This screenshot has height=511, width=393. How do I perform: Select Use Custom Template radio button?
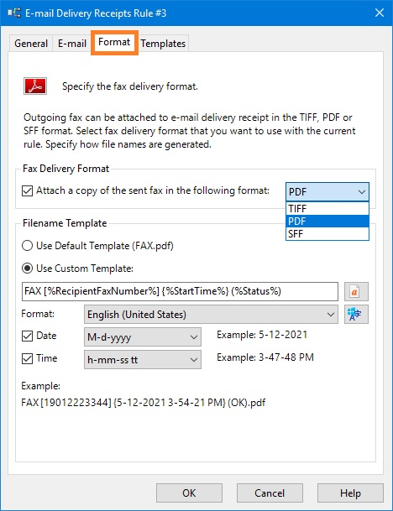click(27, 269)
